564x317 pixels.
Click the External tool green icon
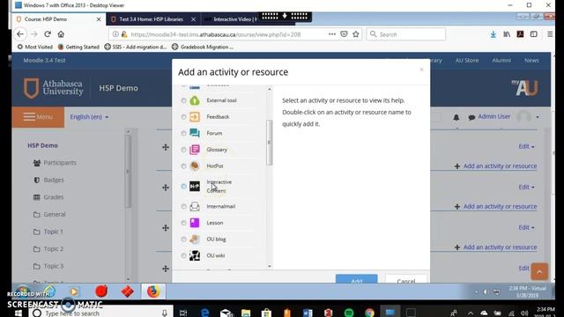[195, 100]
